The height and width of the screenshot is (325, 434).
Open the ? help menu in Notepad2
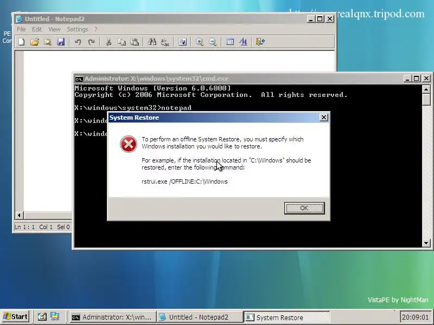click(x=96, y=29)
